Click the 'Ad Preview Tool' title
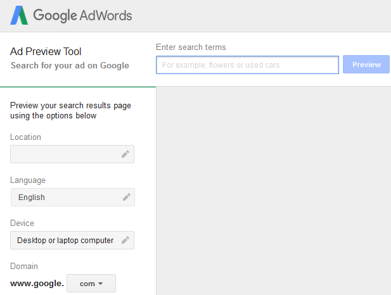The height and width of the screenshot is (295, 391). pyautogui.click(x=46, y=51)
